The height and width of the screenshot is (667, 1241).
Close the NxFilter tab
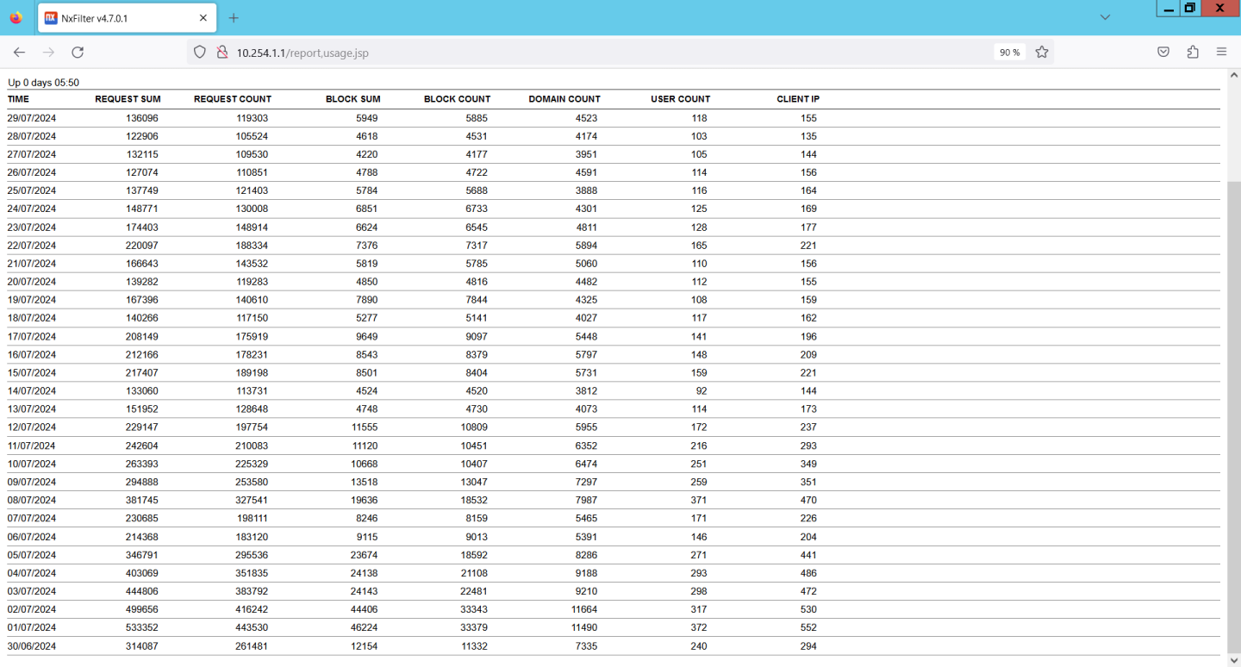pyautogui.click(x=203, y=18)
